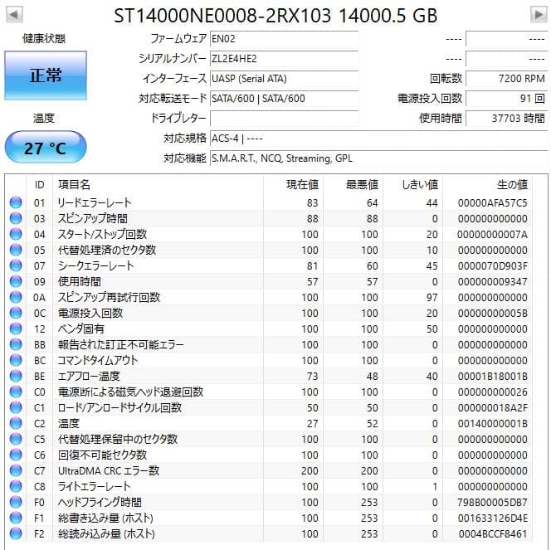Click status icon for ID 09 使用時間 row
551x550 pixels.
(16, 281)
